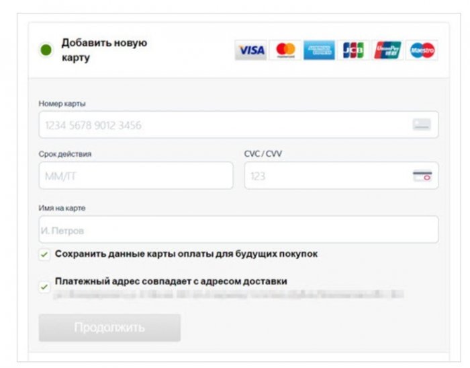
Task: Select the American Express logo
Action: [319, 50]
